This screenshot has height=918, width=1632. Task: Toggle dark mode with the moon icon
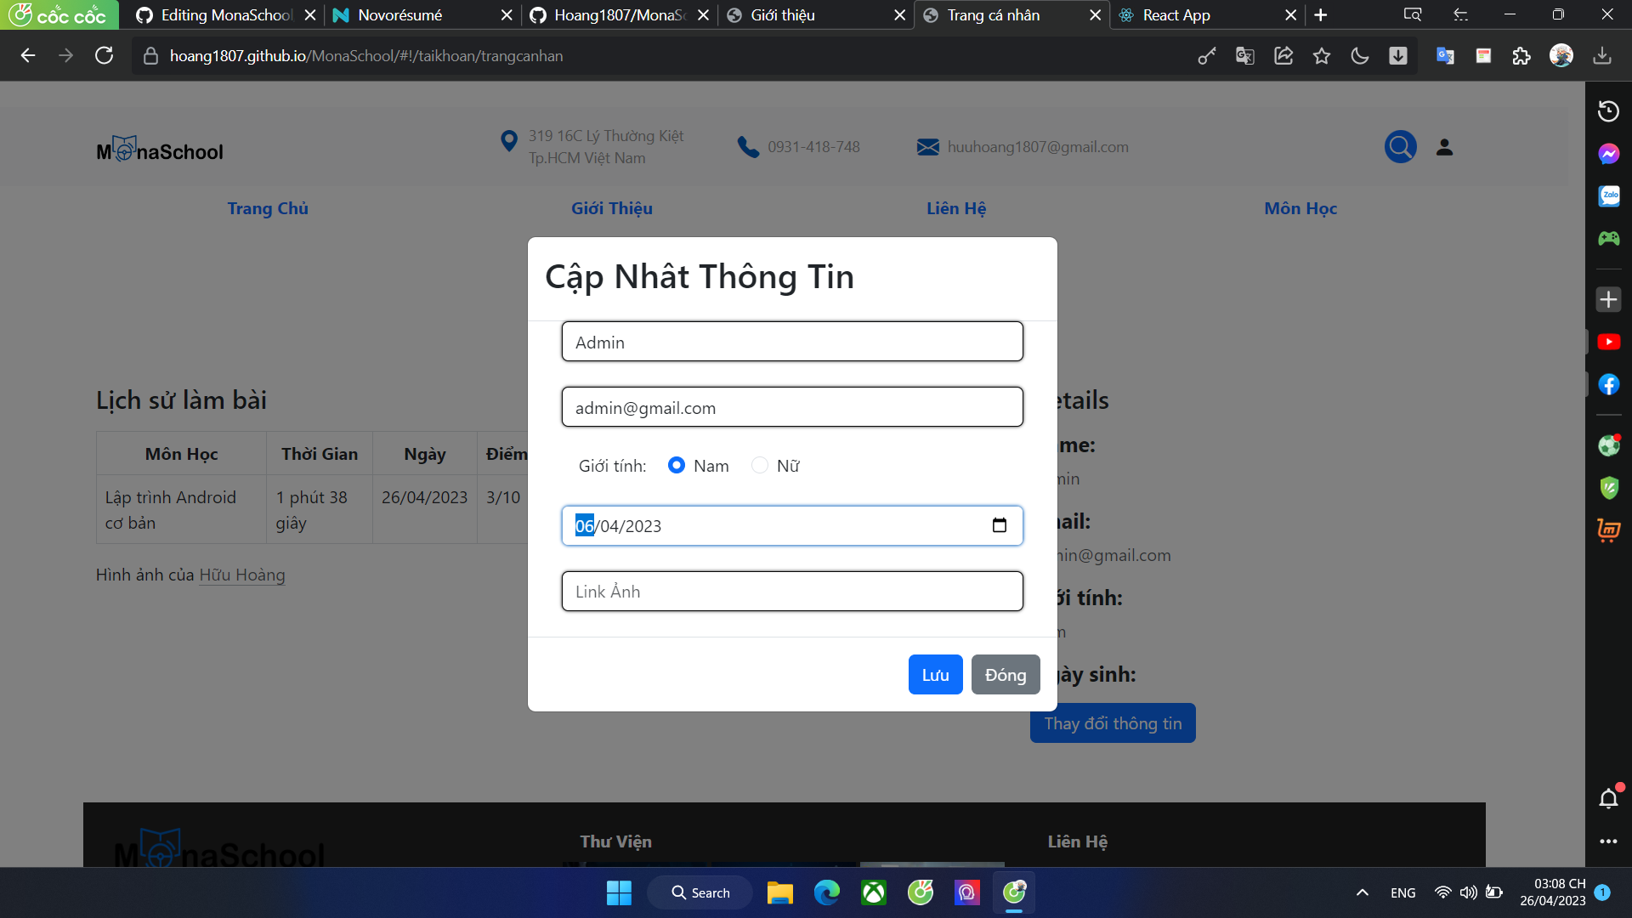click(1359, 55)
